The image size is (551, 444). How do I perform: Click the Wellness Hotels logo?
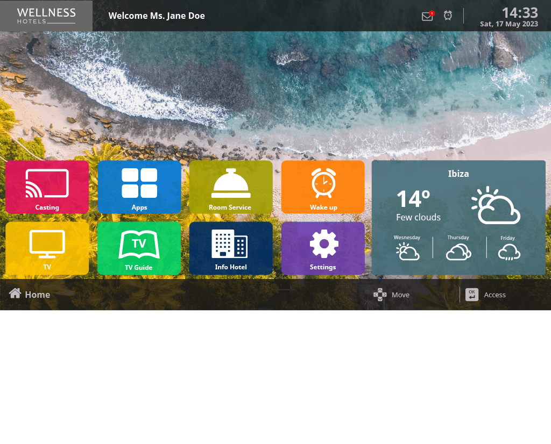click(46, 16)
